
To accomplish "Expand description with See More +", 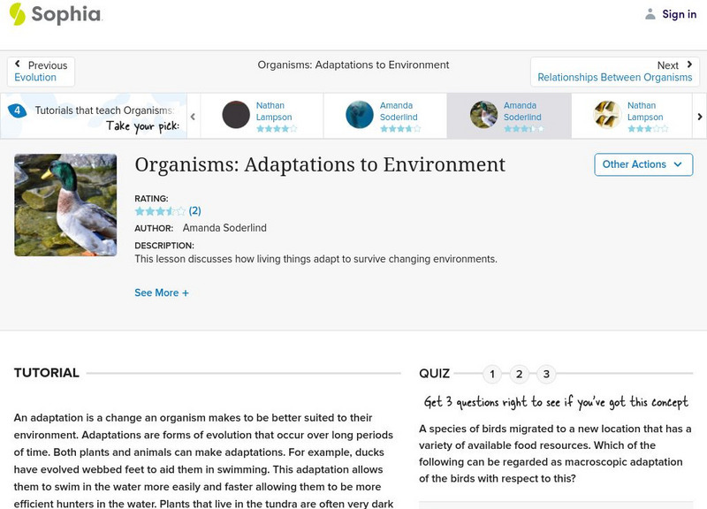I will (162, 292).
